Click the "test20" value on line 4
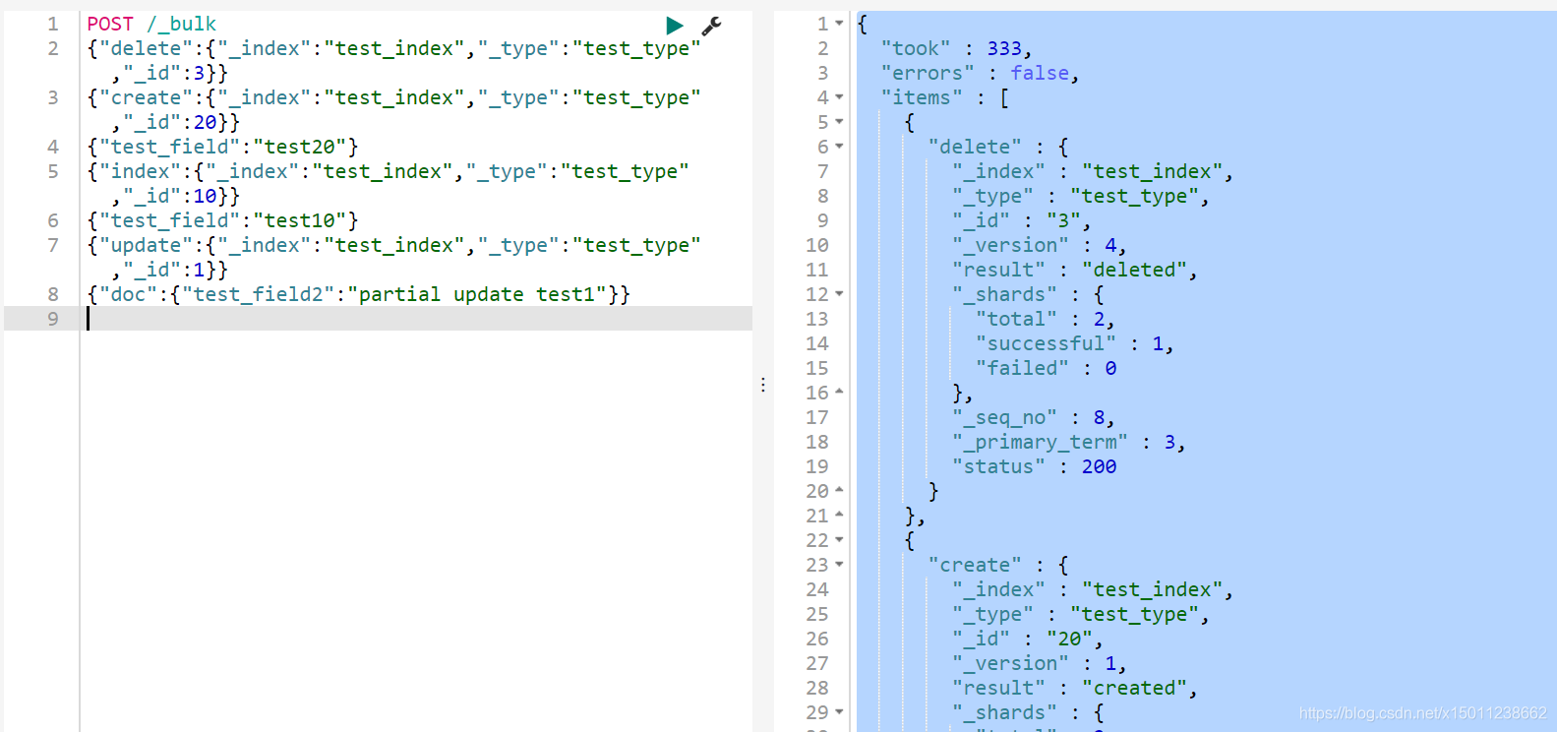The width and height of the screenshot is (1557, 732). 300,147
